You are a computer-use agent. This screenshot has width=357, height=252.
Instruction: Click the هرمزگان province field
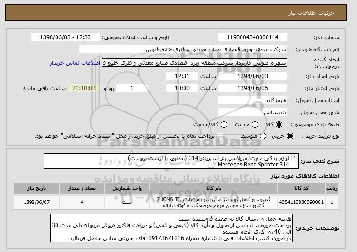pos(253,100)
